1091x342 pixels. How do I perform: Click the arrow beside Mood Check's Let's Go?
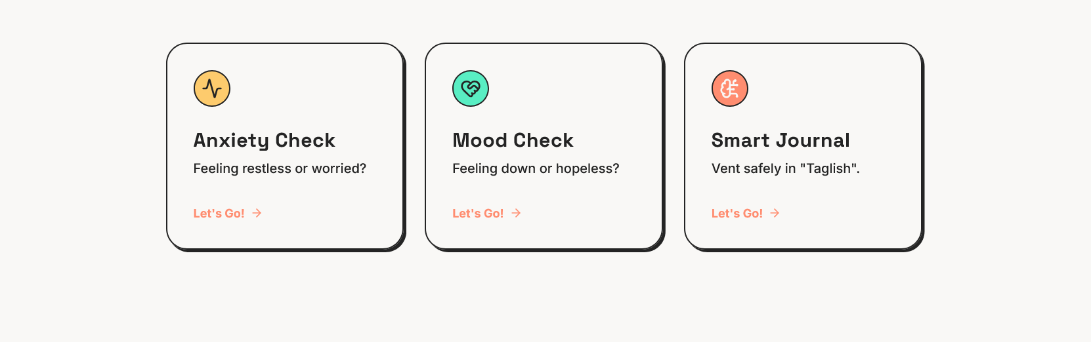[x=517, y=213]
